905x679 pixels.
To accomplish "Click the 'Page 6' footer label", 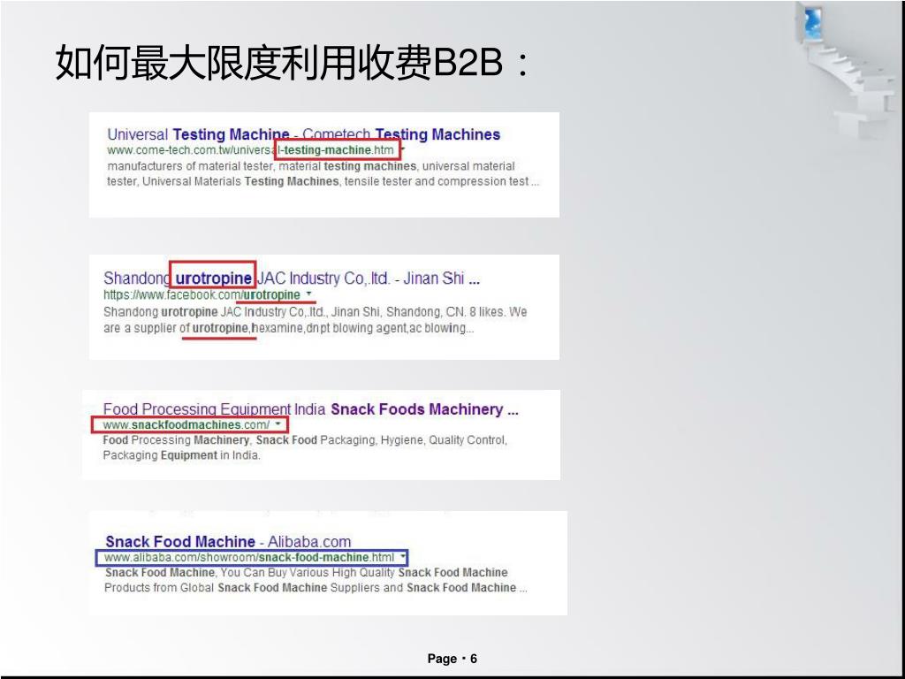I will point(452,659).
